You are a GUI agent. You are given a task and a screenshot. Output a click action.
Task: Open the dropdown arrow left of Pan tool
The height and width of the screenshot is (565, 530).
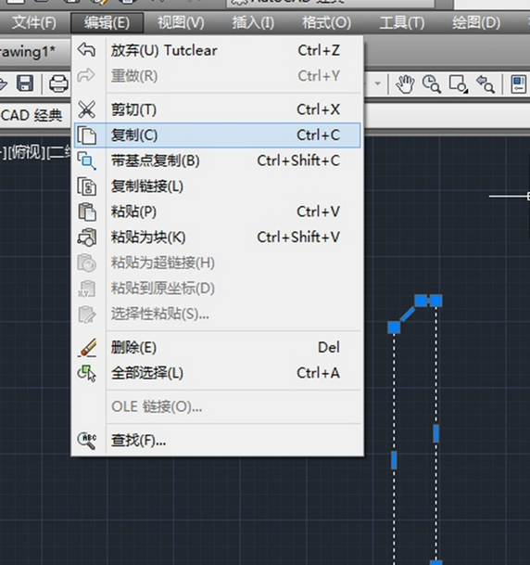[x=377, y=83]
